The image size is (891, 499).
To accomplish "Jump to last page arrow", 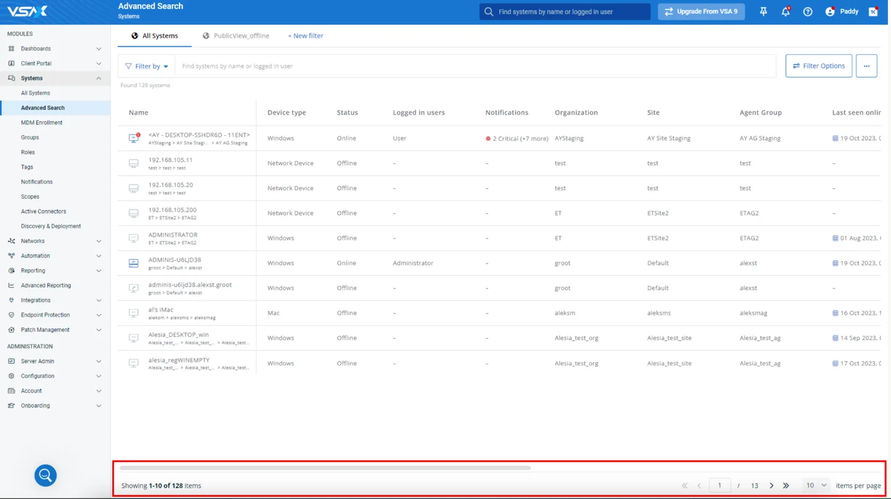I will pos(786,485).
